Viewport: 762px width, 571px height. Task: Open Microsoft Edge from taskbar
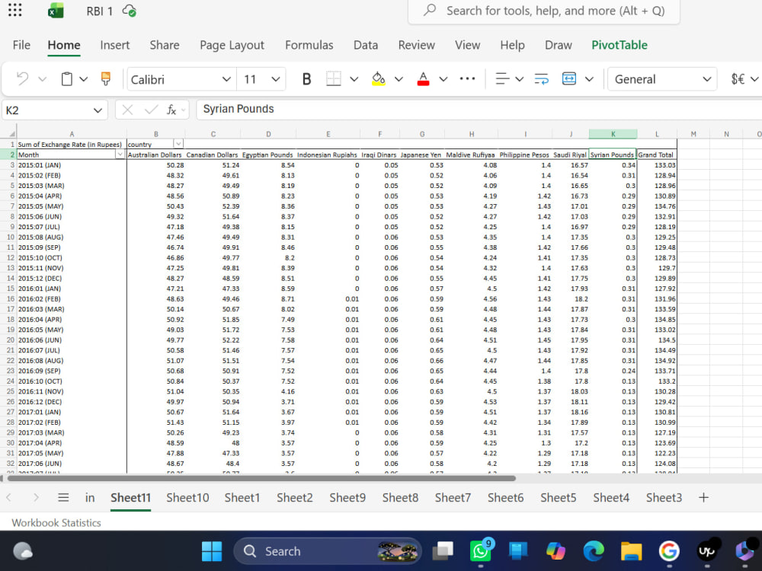[594, 551]
